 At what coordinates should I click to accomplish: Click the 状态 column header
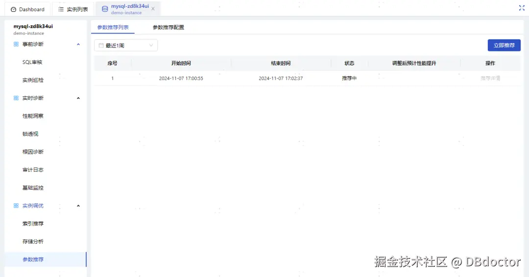[349, 64]
